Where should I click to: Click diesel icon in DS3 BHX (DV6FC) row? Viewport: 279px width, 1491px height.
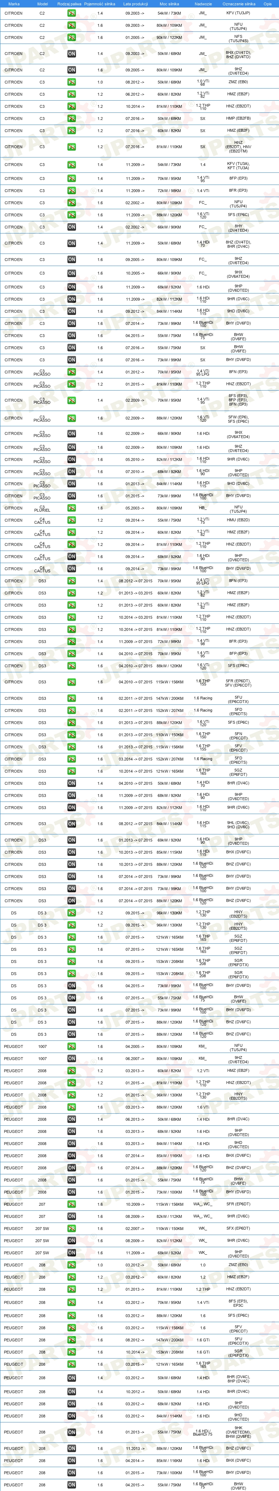tap(71, 852)
